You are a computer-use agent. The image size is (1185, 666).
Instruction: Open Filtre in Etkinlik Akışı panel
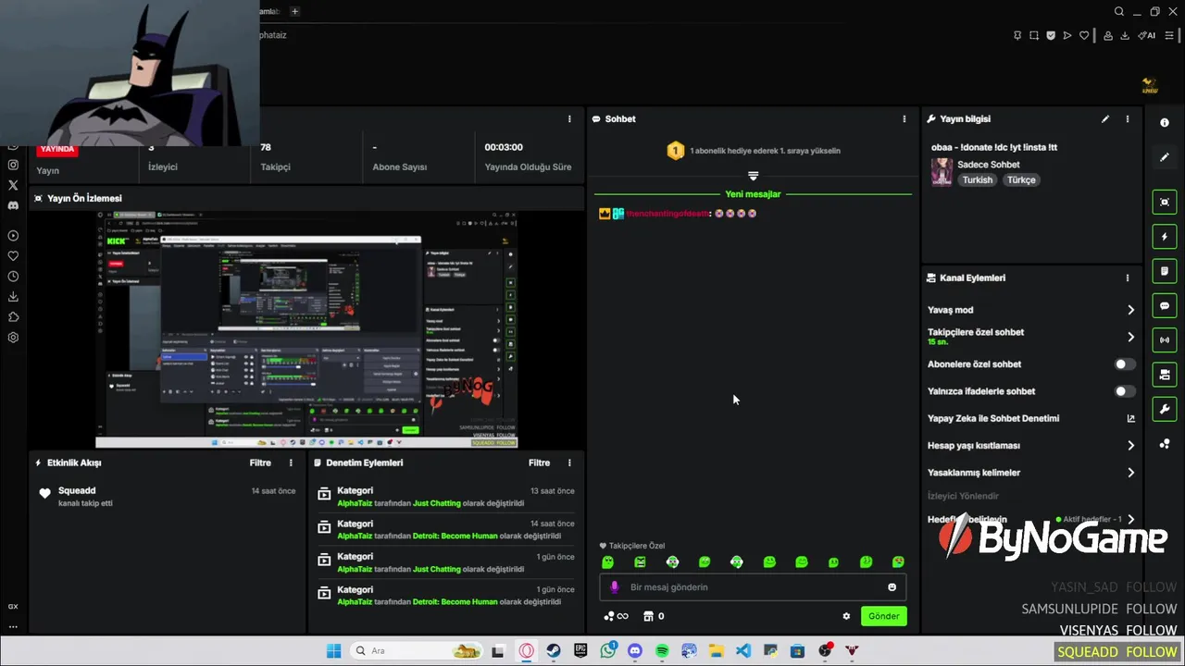(x=260, y=462)
